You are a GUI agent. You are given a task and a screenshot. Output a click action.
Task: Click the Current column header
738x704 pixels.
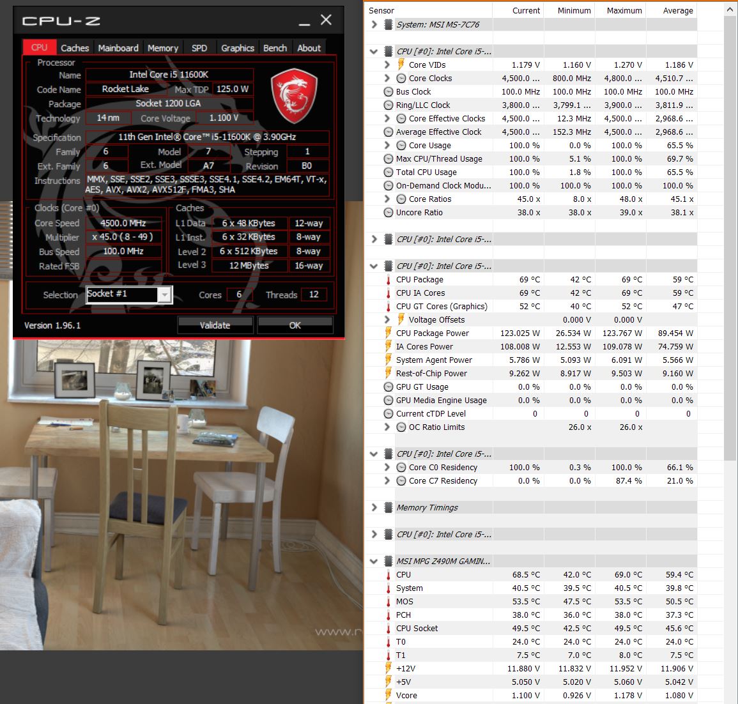tap(518, 10)
